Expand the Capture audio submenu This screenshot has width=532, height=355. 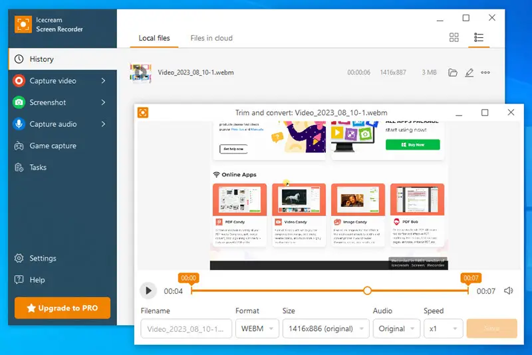[103, 124]
